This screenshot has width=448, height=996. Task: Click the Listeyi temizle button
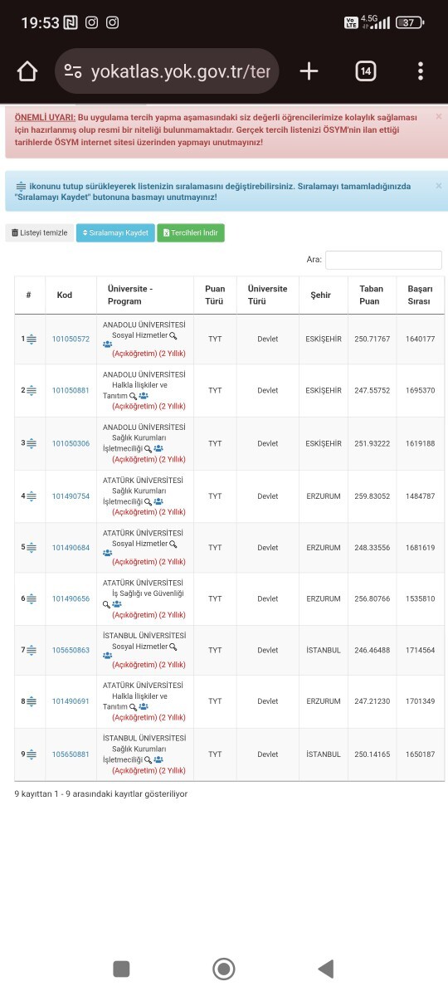[39, 233]
